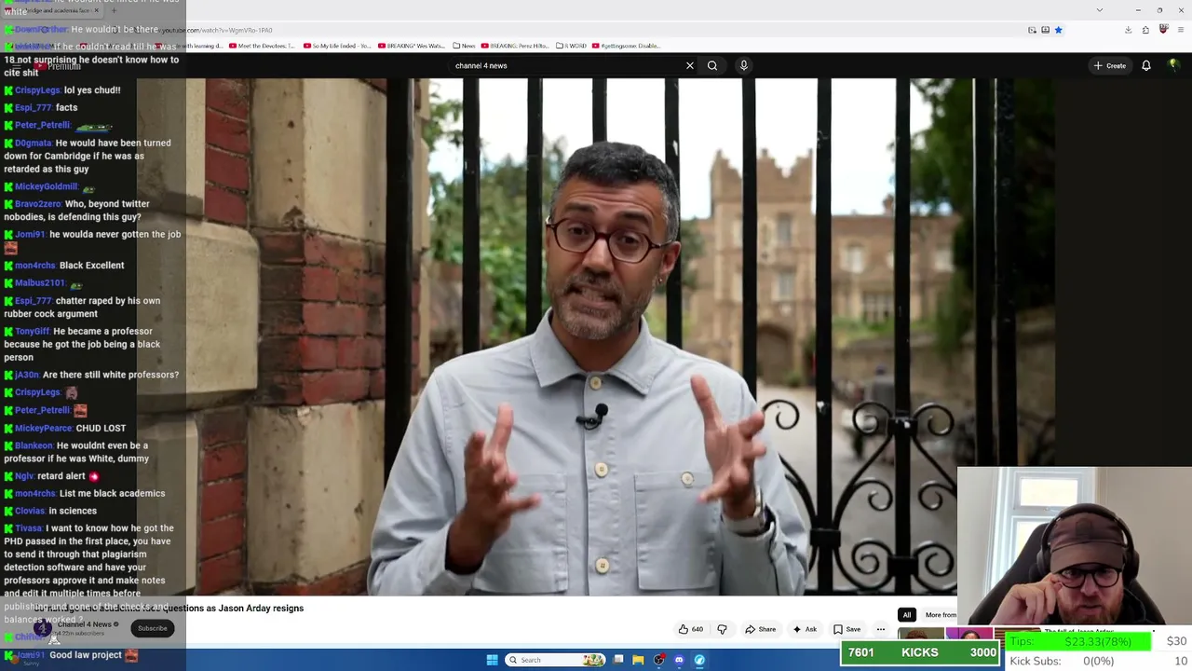Viewport: 1192px width, 671px height.
Task: Click chat username 'Clovias'
Action: (x=30, y=512)
